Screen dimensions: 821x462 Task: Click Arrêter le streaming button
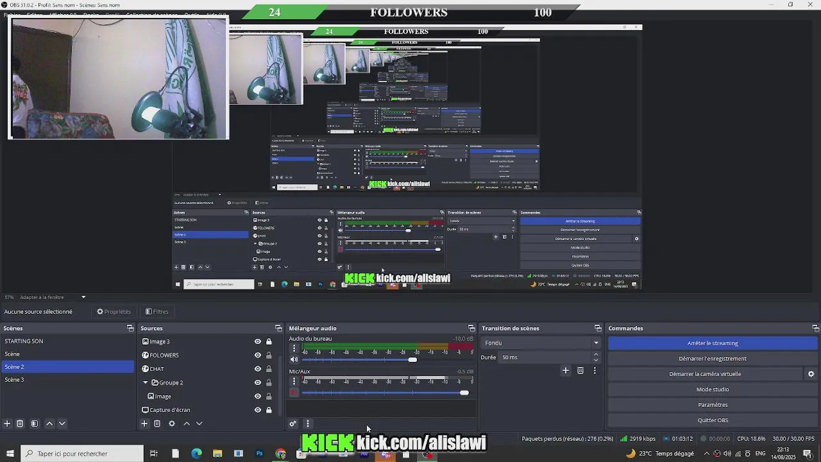pyautogui.click(x=713, y=343)
